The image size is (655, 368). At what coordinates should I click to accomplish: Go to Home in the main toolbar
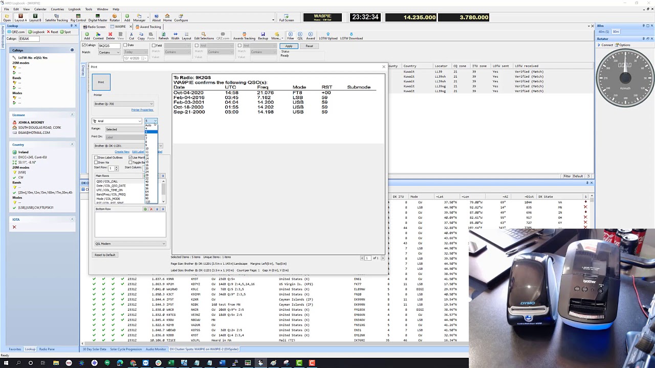pyautogui.click(x=167, y=18)
